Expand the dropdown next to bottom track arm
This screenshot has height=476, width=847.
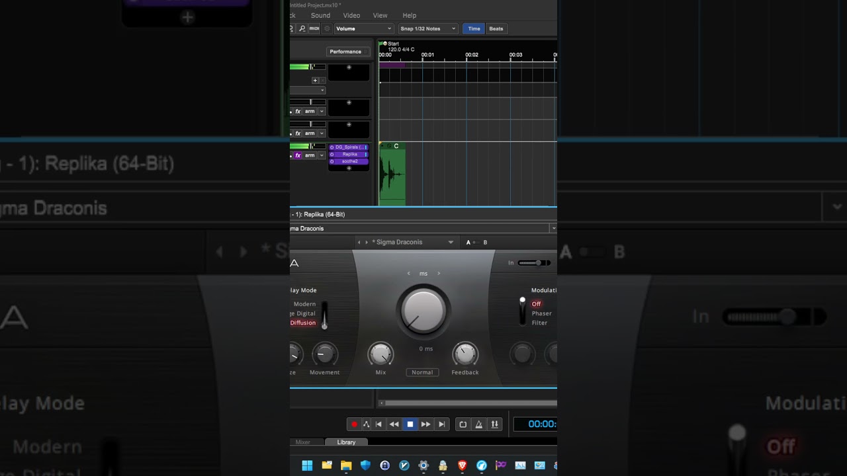point(322,155)
